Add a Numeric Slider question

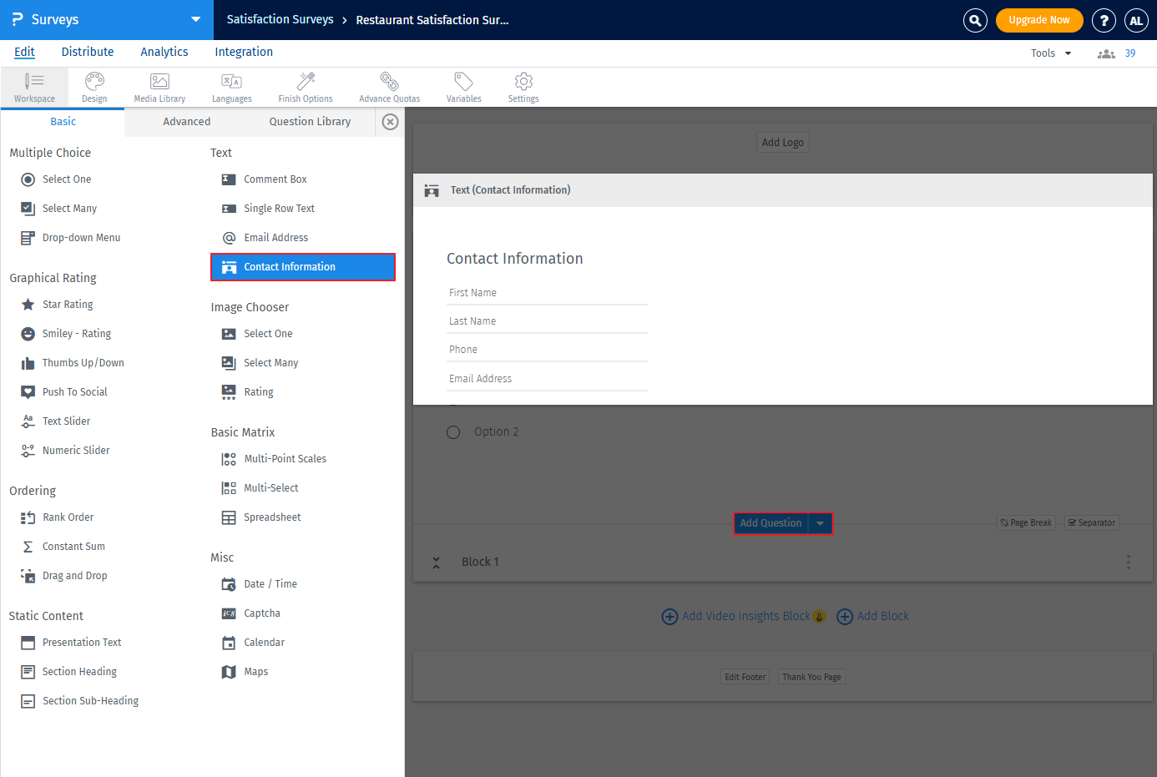[x=76, y=451]
